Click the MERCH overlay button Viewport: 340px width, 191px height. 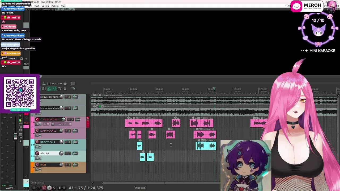point(307,6)
